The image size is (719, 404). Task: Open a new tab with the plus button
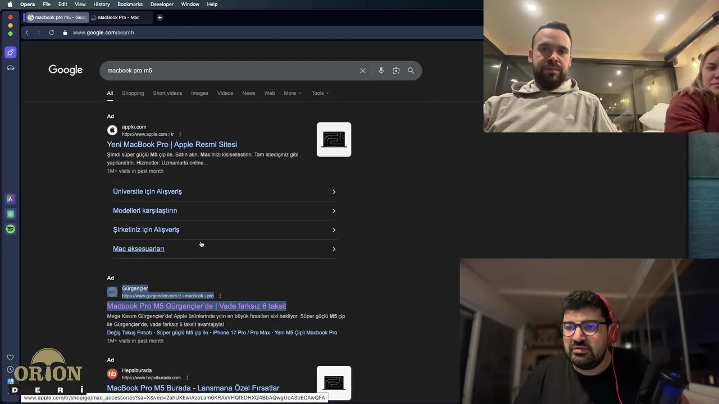tap(160, 17)
